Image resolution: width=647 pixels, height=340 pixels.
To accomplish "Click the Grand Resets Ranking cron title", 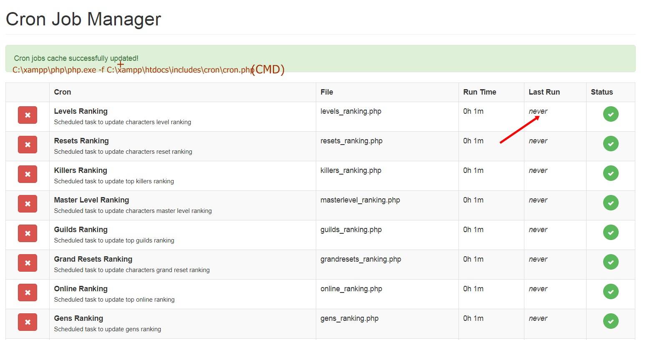I will [x=93, y=259].
